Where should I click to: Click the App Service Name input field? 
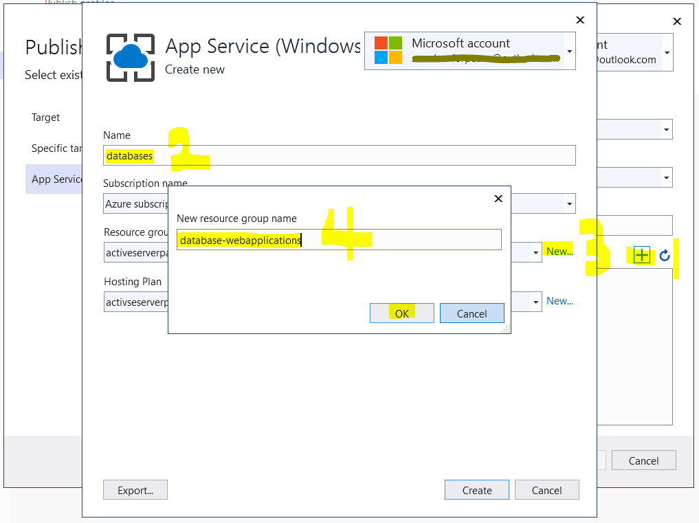(x=340, y=155)
